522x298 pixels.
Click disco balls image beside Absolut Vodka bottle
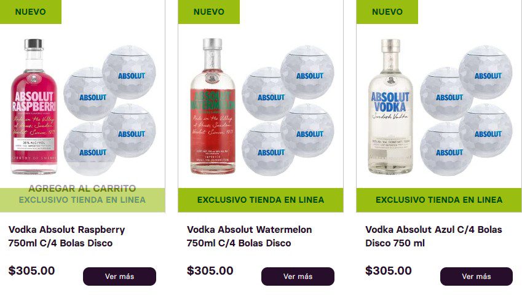point(466,111)
